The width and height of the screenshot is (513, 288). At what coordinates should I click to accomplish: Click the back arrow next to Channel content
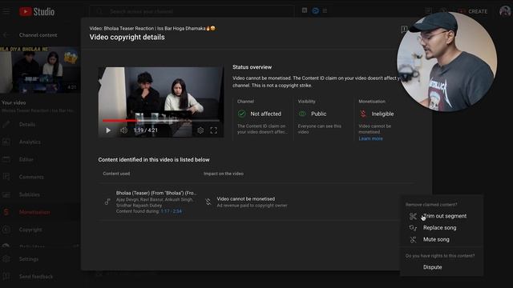point(6,35)
